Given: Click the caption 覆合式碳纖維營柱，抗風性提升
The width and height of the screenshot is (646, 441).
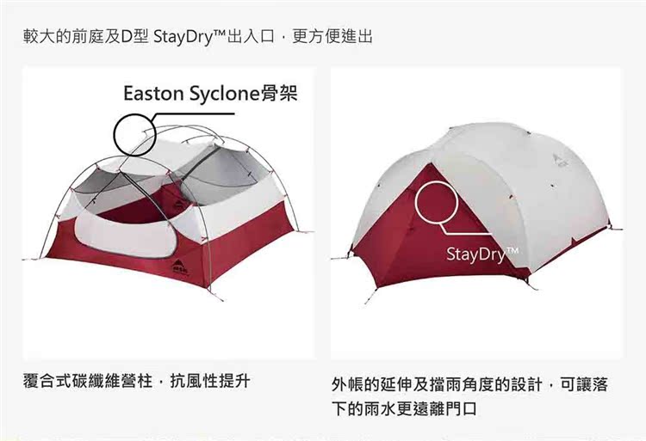Looking at the screenshot, I should 136,381.
